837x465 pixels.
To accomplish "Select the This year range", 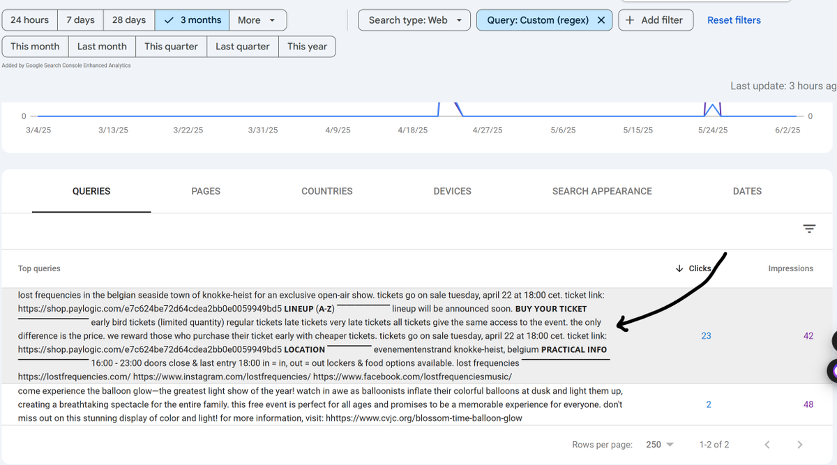I will (307, 46).
